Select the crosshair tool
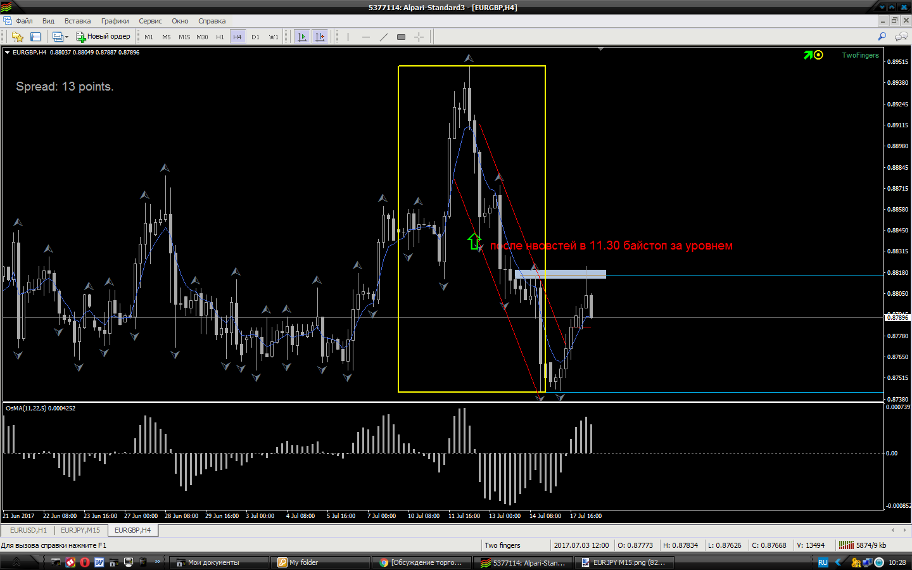The image size is (912, 570). [419, 37]
